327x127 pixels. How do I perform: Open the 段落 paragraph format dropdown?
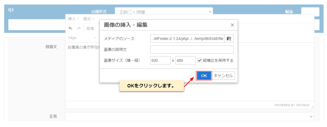90,28
